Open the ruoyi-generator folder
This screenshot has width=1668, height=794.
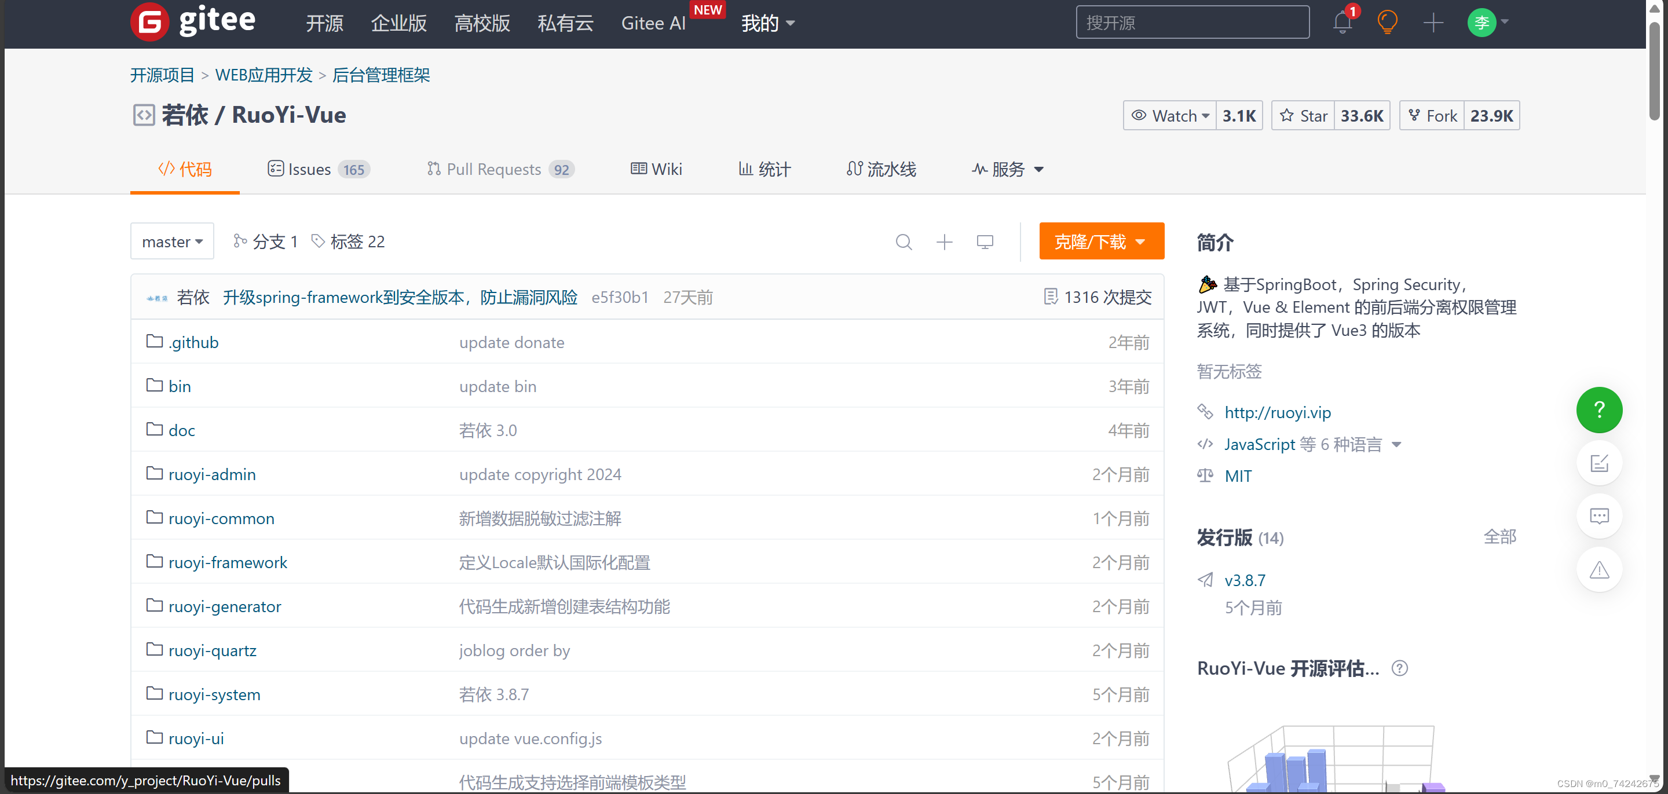[x=225, y=606]
